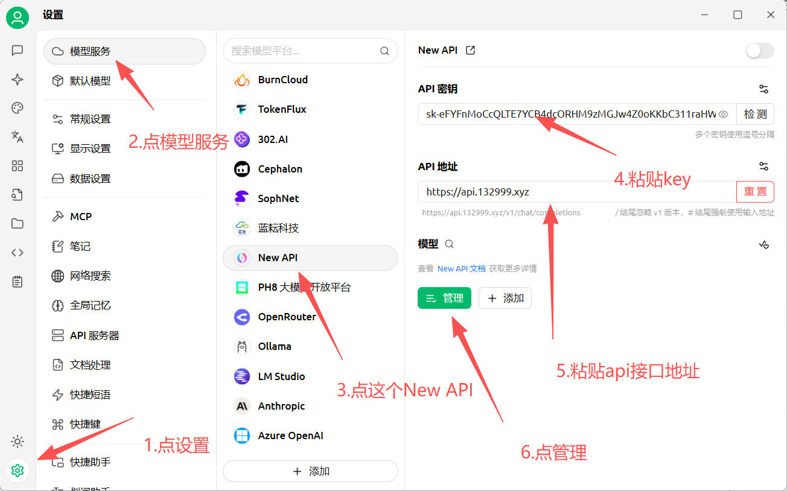Show API key with eye icon
The width and height of the screenshot is (787, 491).
pyautogui.click(x=724, y=114)
